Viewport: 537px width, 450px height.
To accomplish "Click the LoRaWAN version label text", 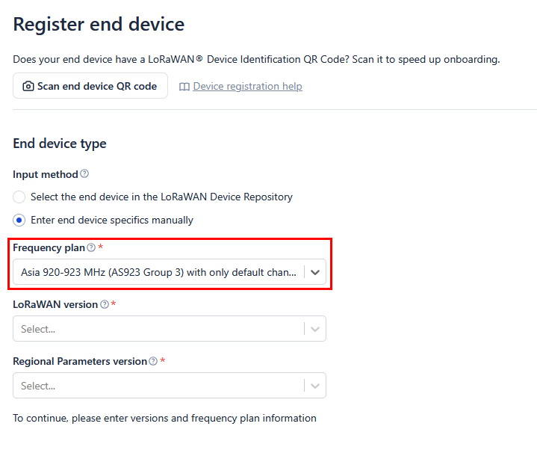I will [x=55, y=305].
